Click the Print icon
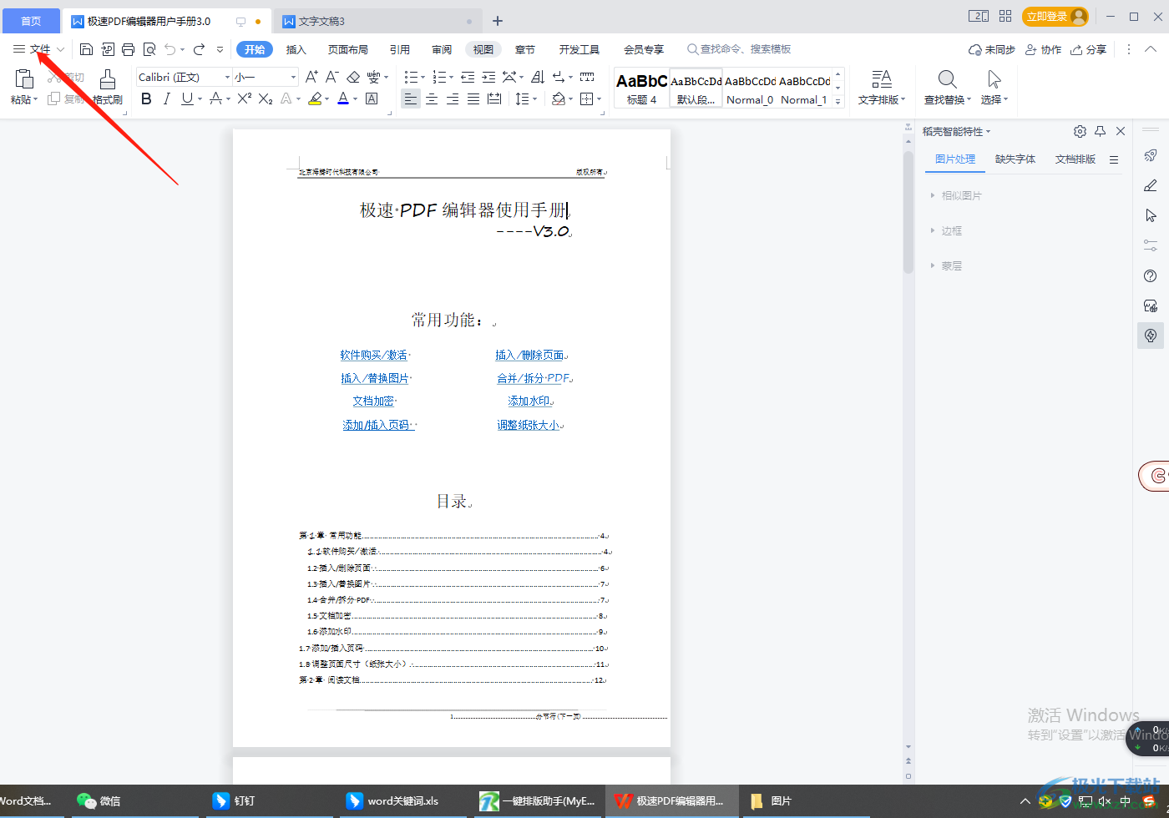 click(x=128, y=49)
